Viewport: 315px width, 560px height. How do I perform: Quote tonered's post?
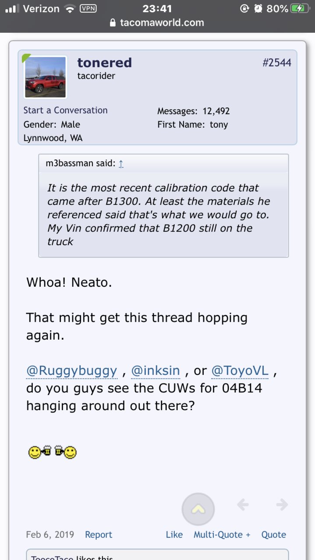tap(274, 535)
